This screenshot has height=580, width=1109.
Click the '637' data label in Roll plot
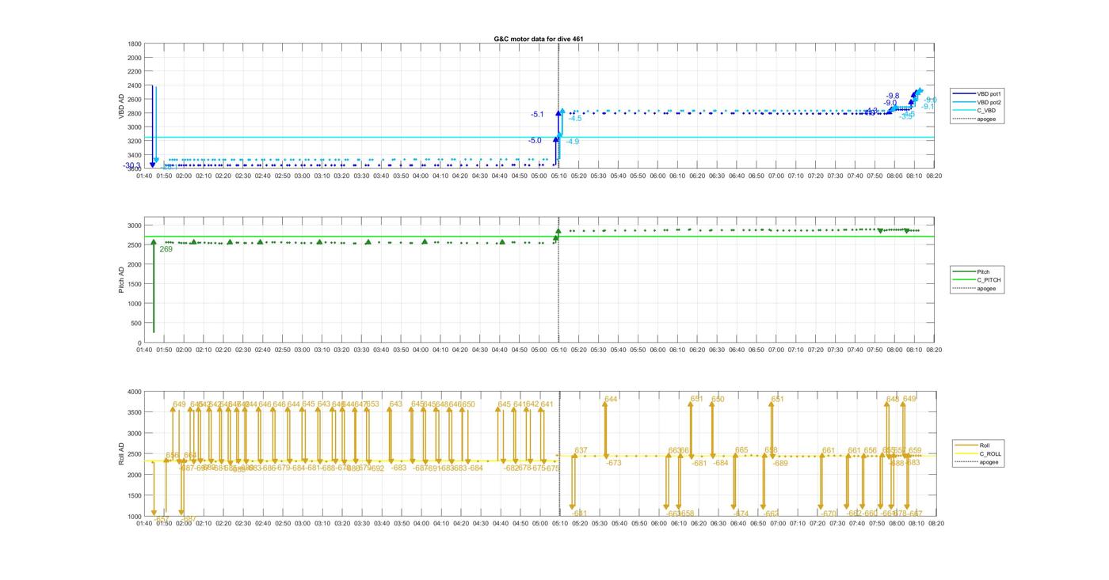581,451
